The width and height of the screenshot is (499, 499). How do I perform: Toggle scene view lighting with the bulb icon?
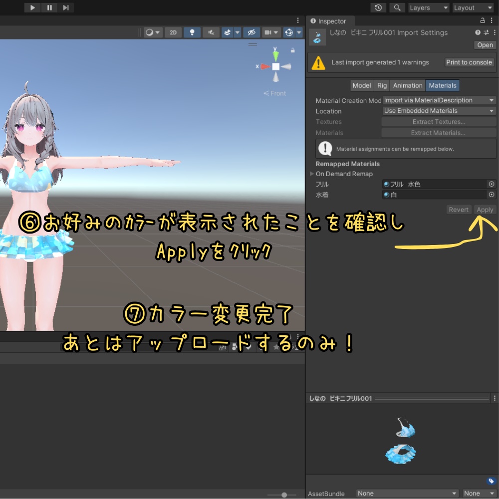click(x=192, y=32)
